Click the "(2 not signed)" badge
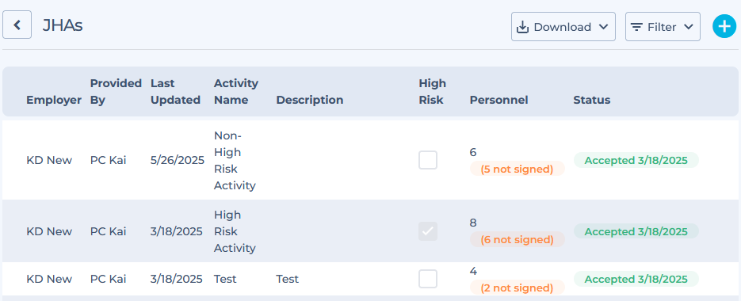This screenshot has height=301, width=741. coord(517,288)
